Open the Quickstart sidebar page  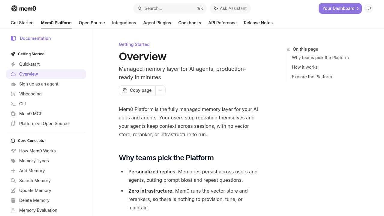[x=46, y=64]
